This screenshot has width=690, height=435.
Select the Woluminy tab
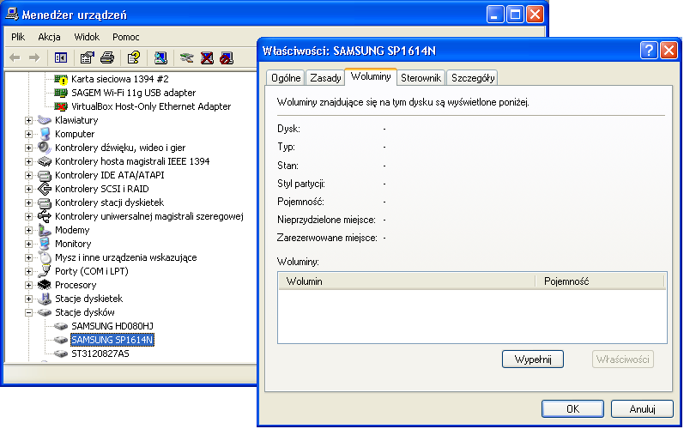click(371, 76)
